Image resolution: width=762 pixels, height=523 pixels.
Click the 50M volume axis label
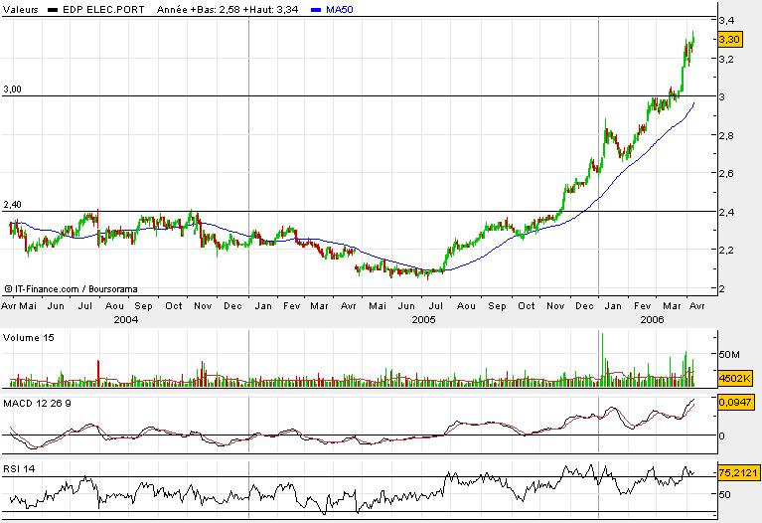click(x=729, y=355)
